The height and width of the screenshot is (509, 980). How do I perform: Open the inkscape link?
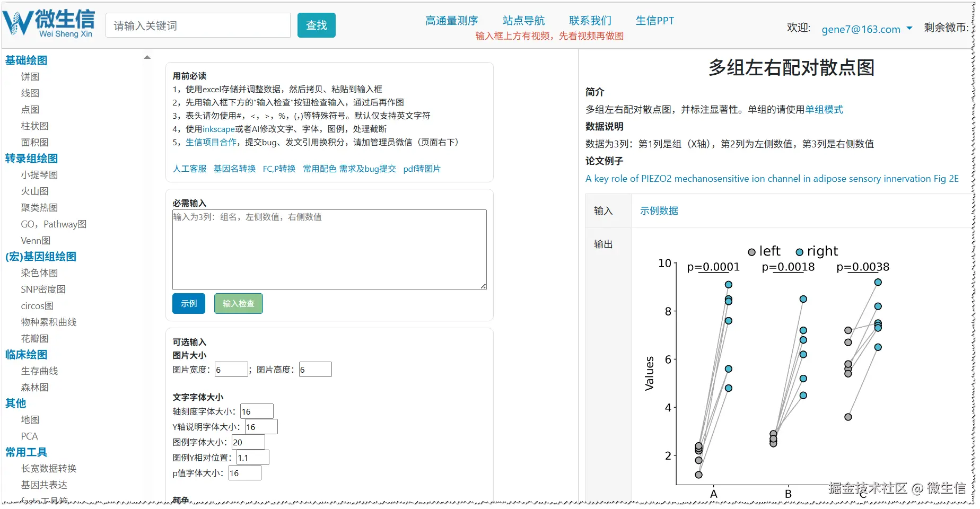218,129
